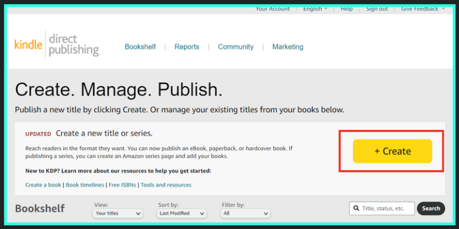Open the Book timelines link
The height and width of the screenshot is (229, 459).
click(85, 185)
